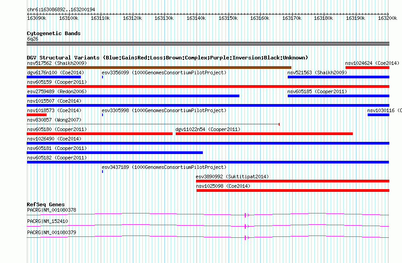Viewport: 402px width, 263px height.
Task: Click esv2759489 (Redon2006) label
Action: (57, 91)
